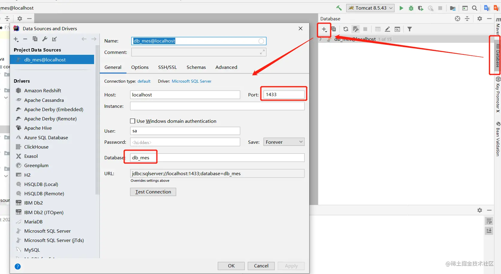
Task: Enable Use Windows domain authentication checkbox
Action: pyautogui.click(x=132, y=121)
